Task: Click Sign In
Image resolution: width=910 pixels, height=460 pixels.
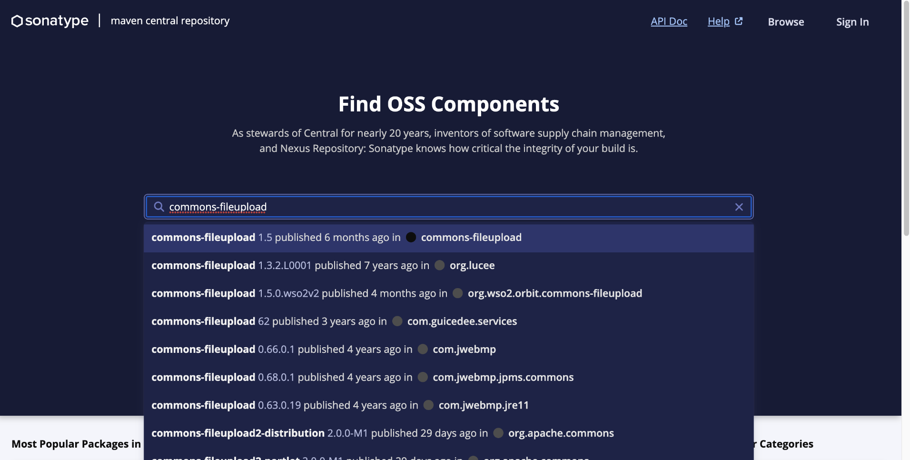Action: [852, 22]
